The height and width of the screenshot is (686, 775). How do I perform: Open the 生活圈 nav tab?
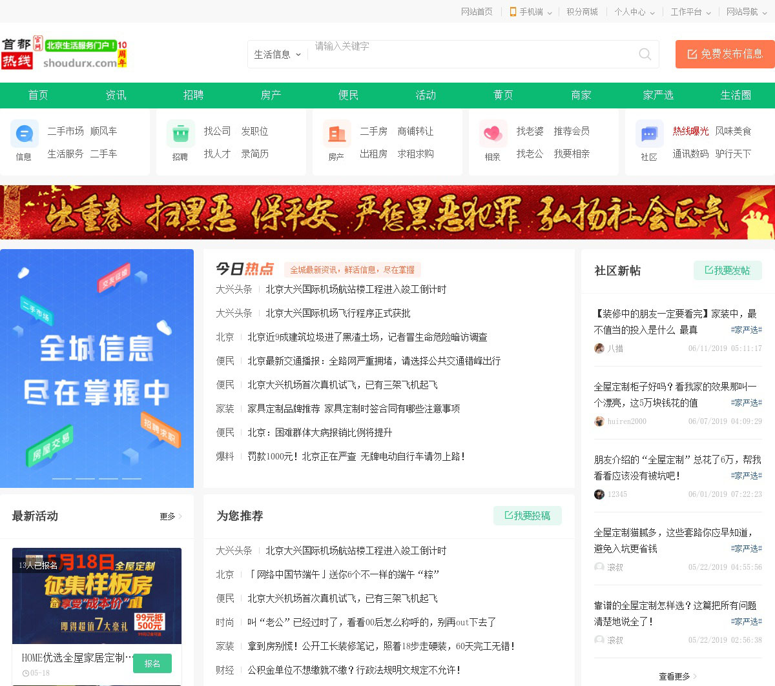coord(736,95)
